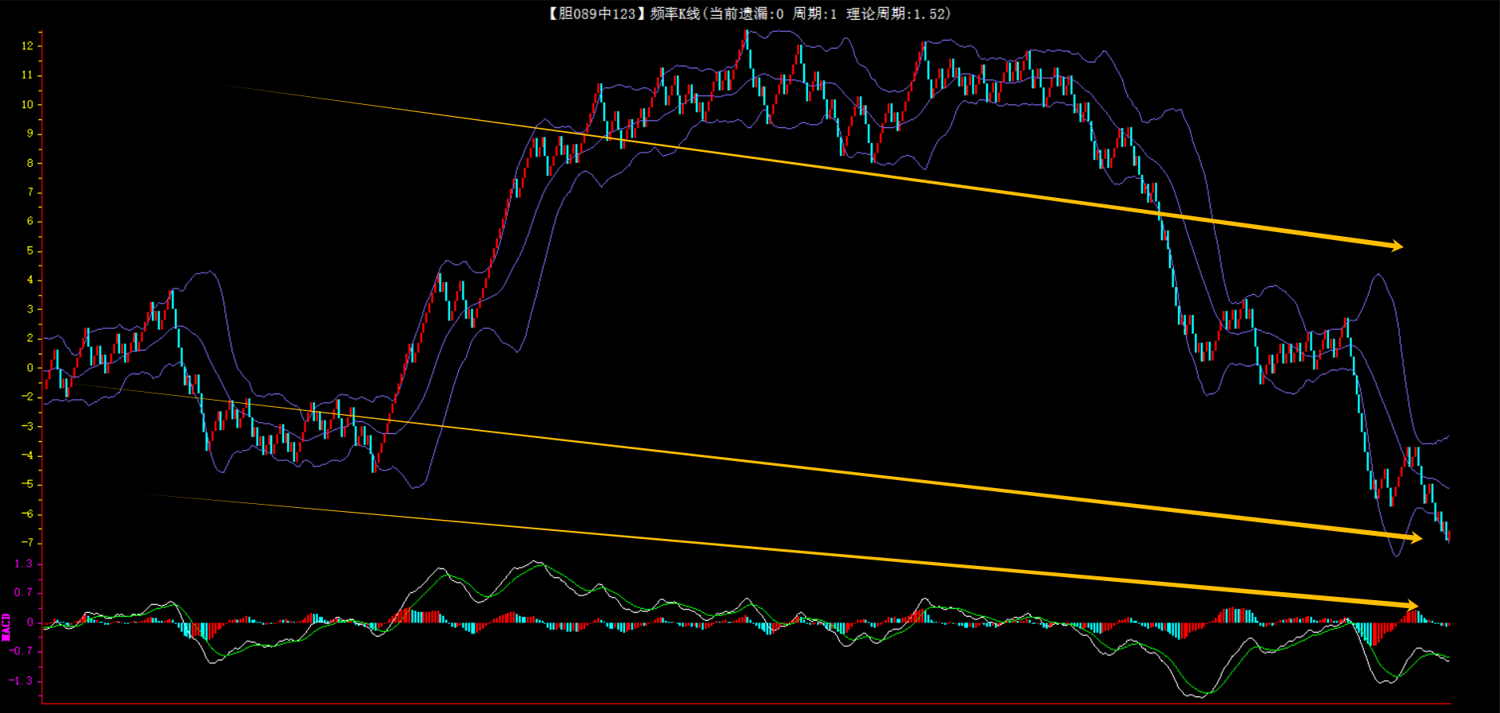
Task: Click the middle orange trend arrow's arrowhead
Action: coord(1415,538)
